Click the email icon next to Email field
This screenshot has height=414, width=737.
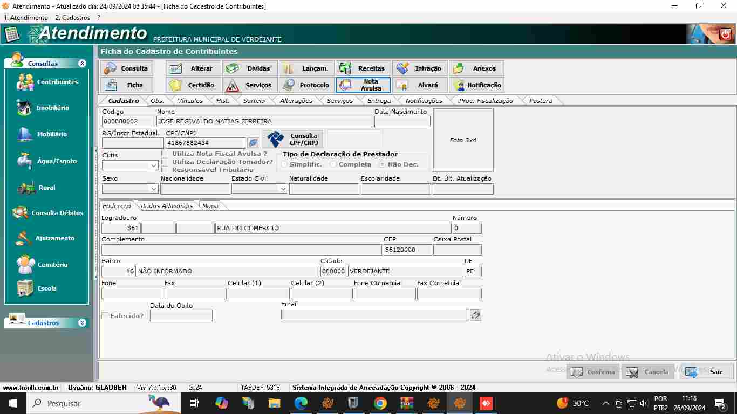point(475,315)
